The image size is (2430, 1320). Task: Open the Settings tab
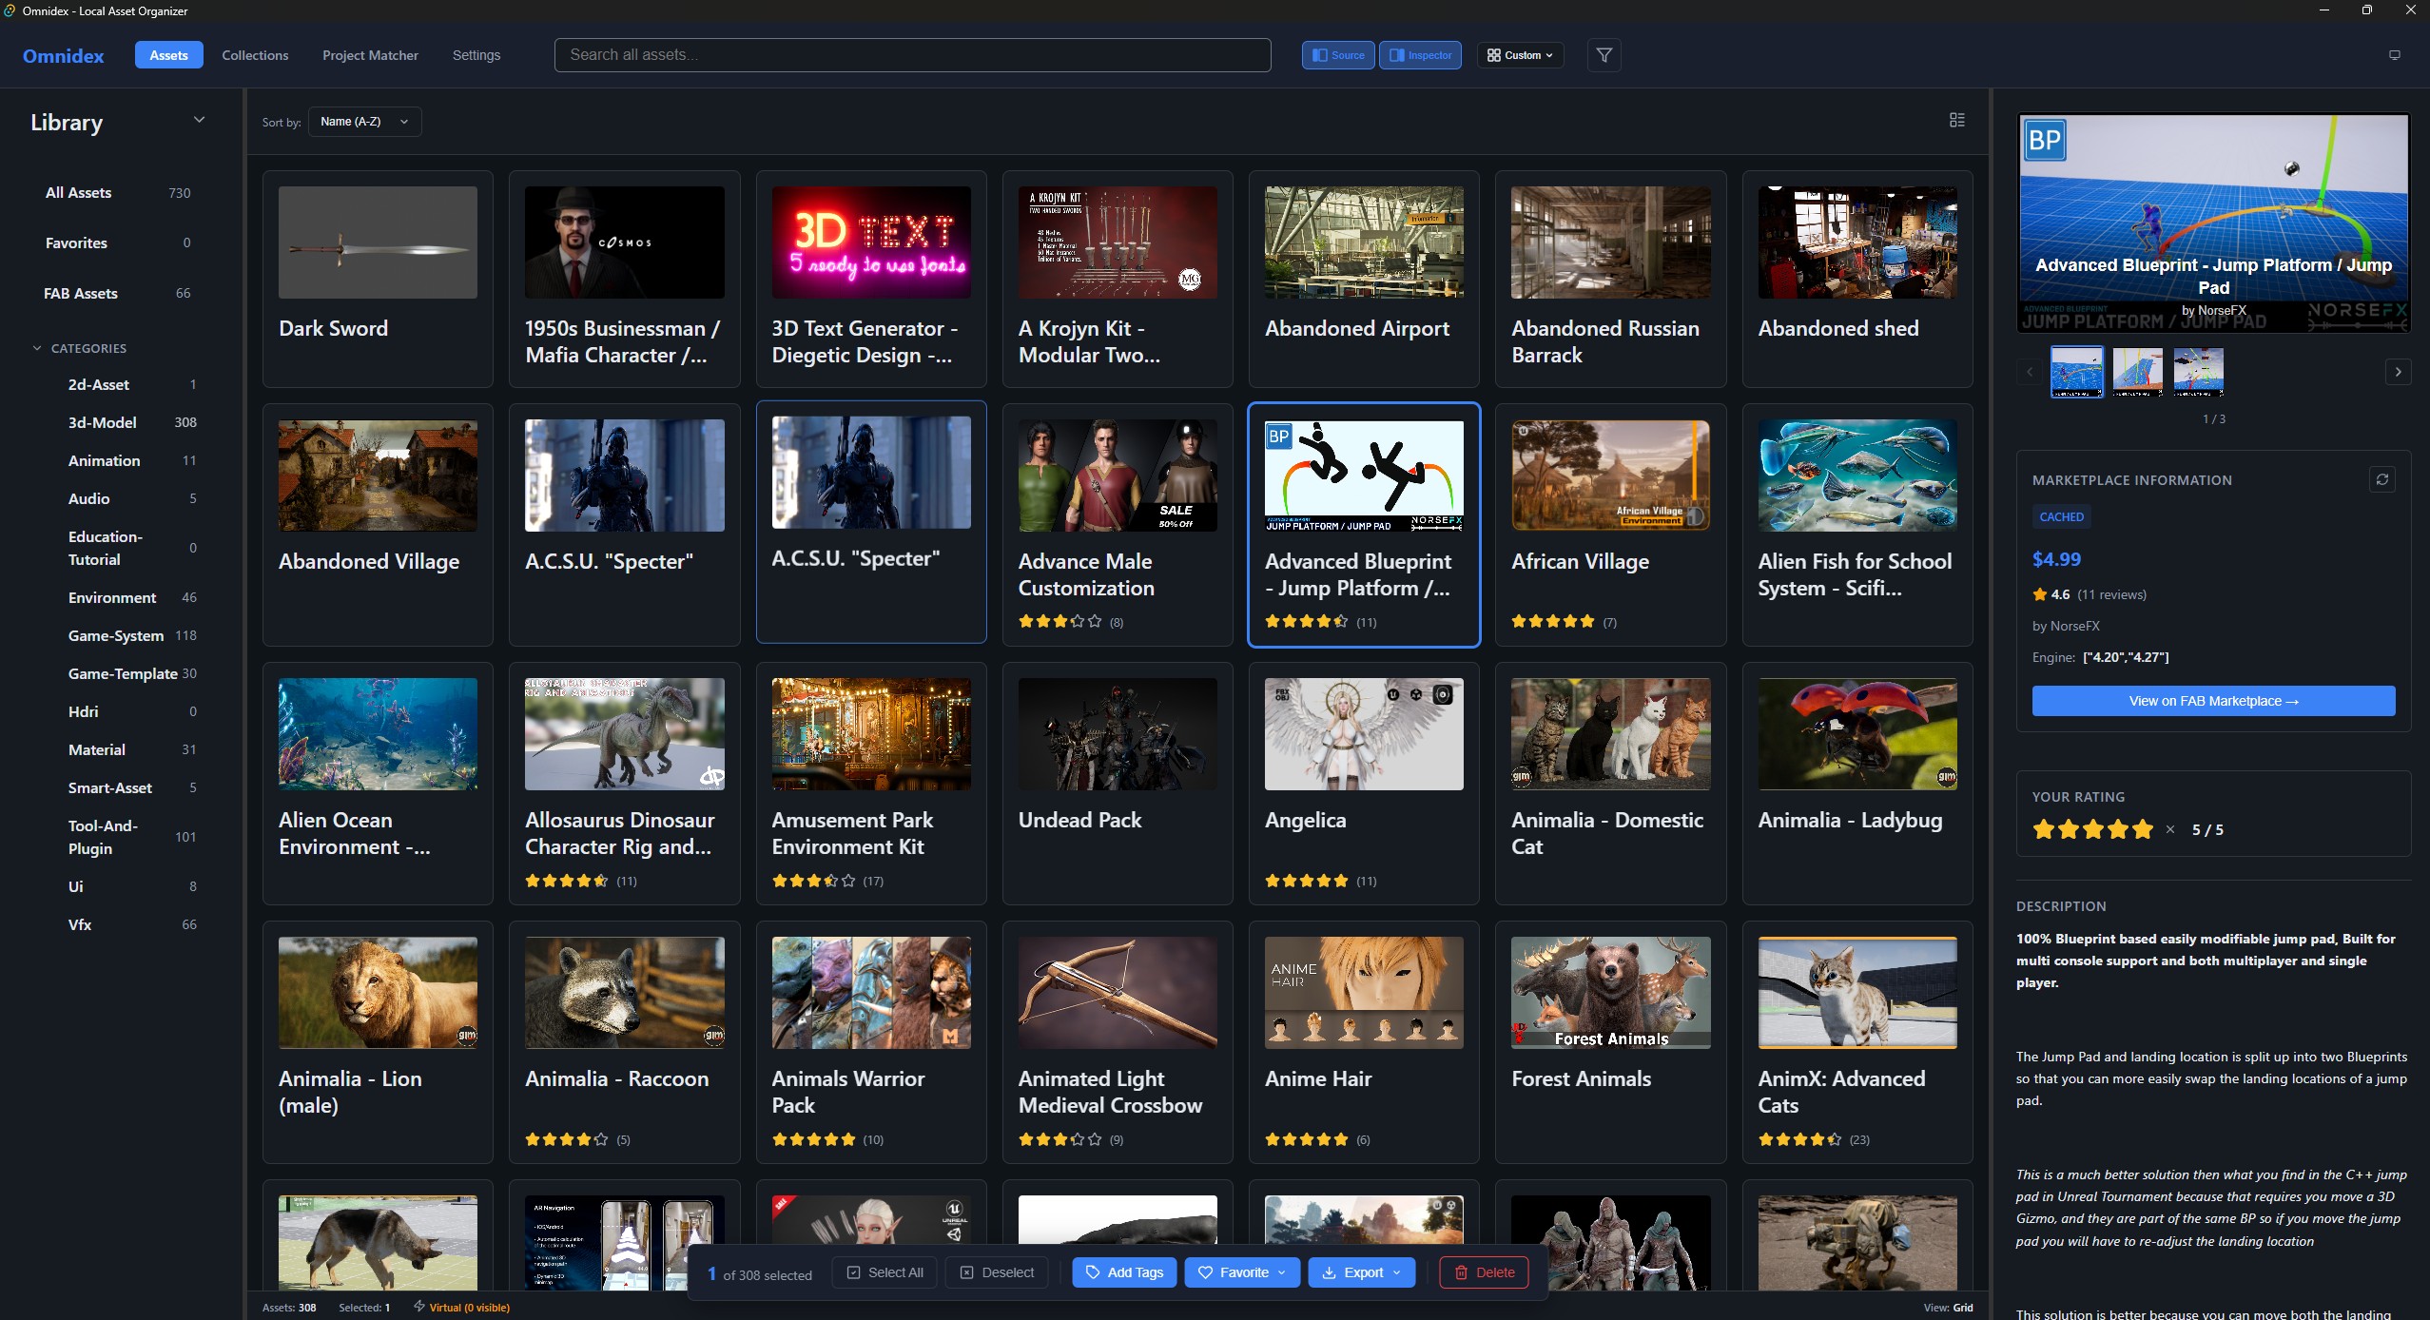click(x=476, y=55)
